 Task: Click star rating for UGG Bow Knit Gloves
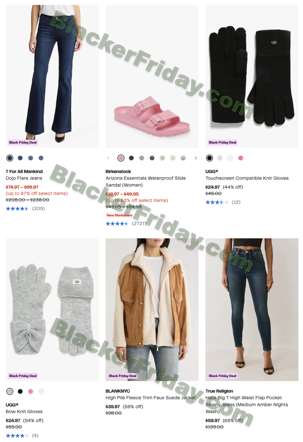coord(17,436)
